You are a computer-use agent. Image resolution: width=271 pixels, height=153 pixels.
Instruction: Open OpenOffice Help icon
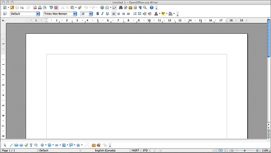[x=152, y=7]
